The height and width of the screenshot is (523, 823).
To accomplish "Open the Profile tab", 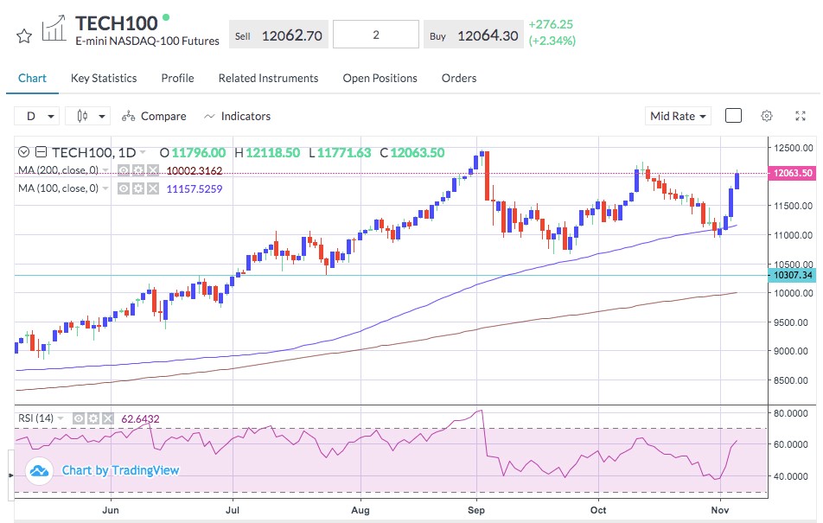I will [177, 79].
